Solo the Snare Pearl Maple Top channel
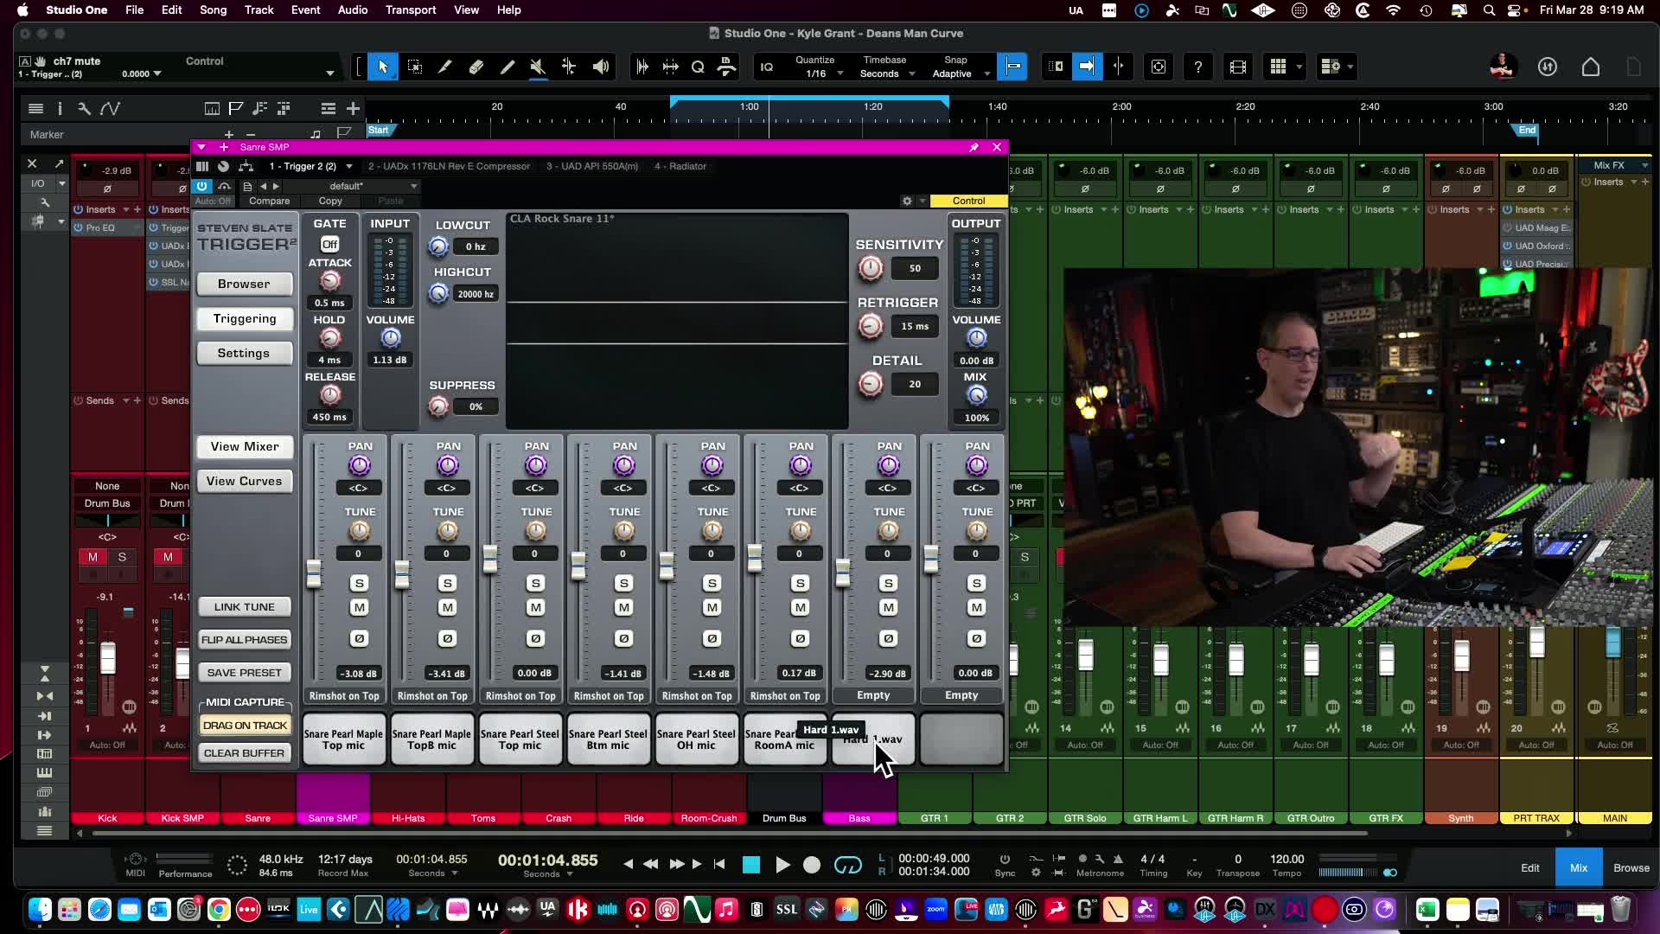 pyautogui.click(x=360, y=584)
